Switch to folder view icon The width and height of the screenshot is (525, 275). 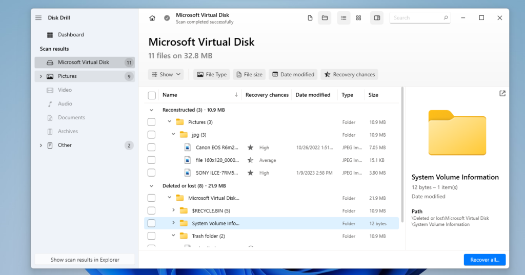pyautogui.click(x=325, y=18)
